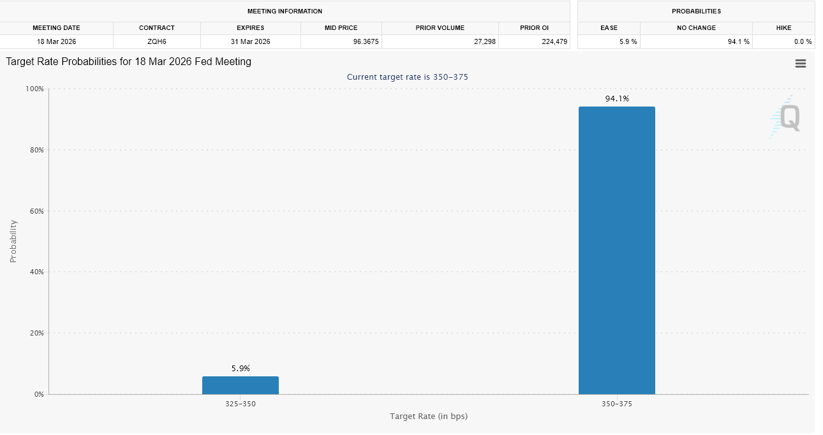
Task: Click the 'Target Rate (in bps)' axis title
Action: point(429,417)
